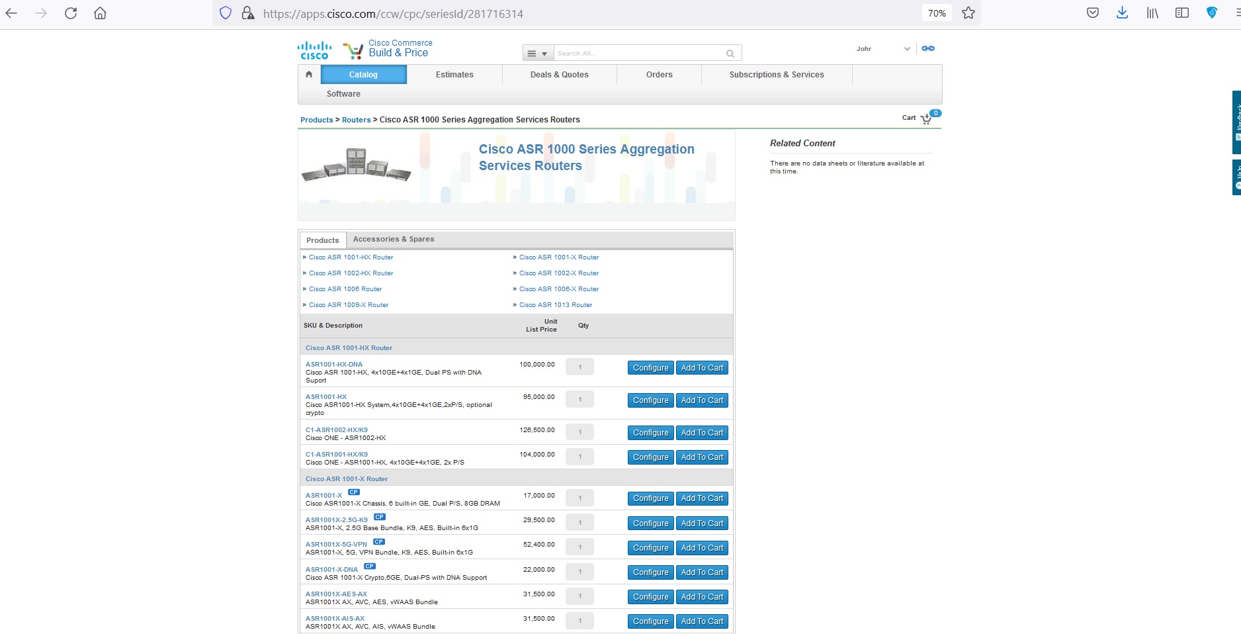Click the Cisco Commerce cart logo
Screen dimensions: 1241x634
click(353, 49)
